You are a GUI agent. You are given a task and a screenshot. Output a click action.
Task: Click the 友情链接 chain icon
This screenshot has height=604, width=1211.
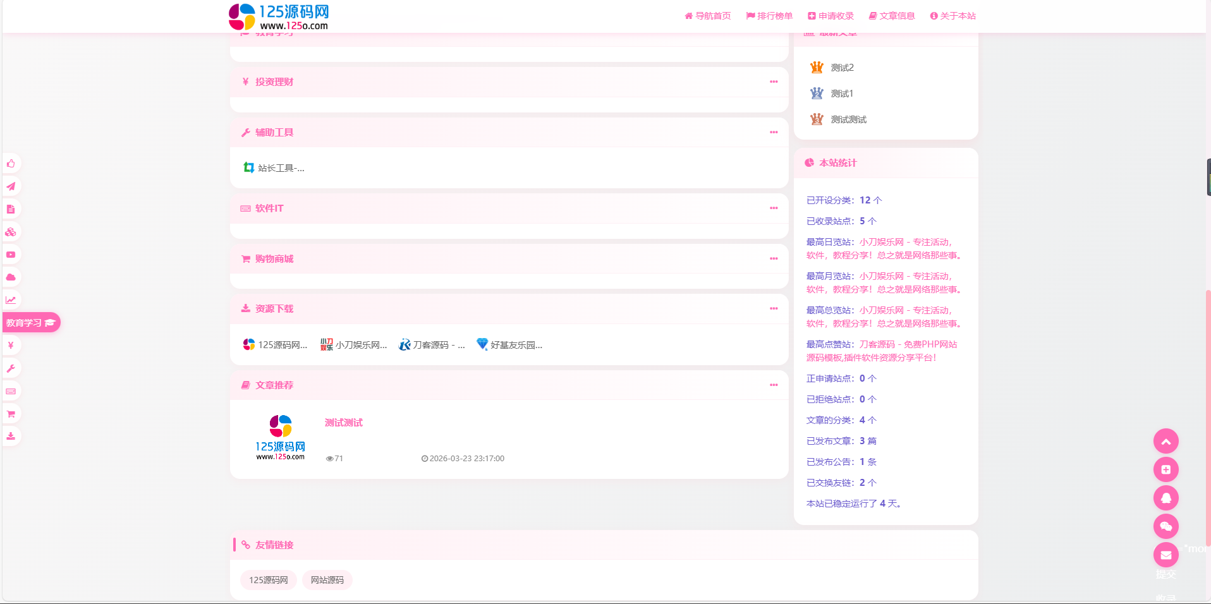tap(246, 545)
